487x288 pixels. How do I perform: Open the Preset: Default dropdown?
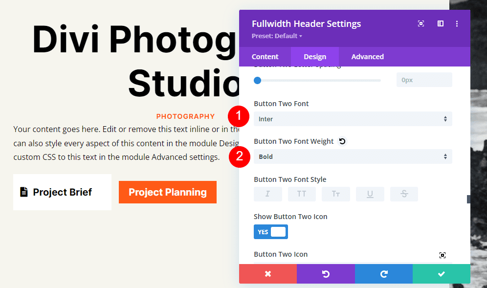coord(275,35)
